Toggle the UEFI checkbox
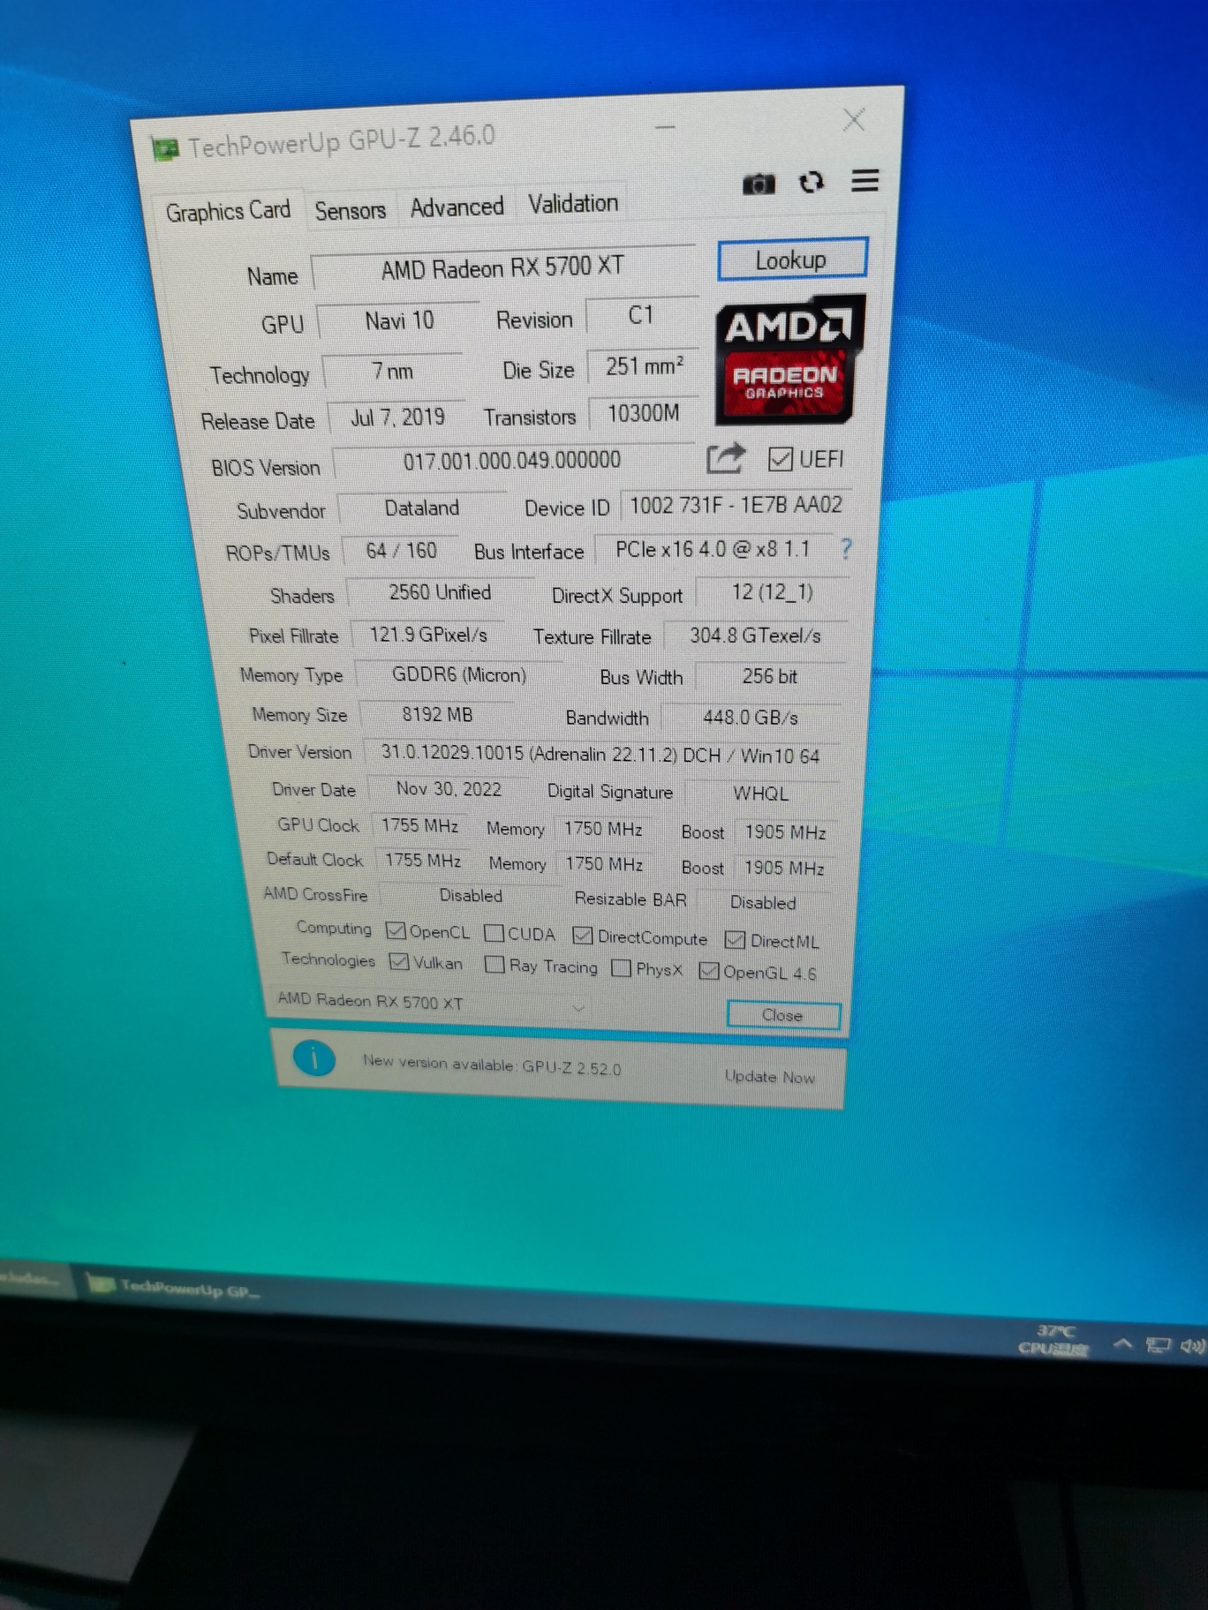Viewport: 1208px width, 1610px height. pos(779,459)
